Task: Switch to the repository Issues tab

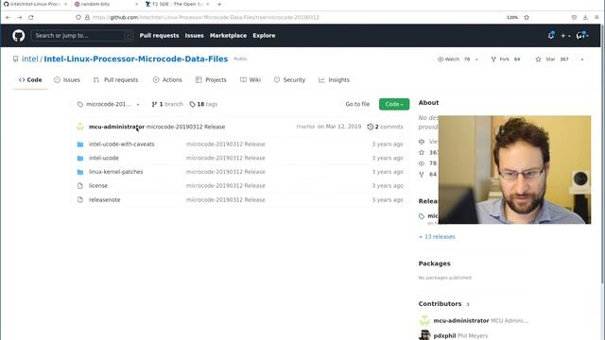Action: (67, 79)
